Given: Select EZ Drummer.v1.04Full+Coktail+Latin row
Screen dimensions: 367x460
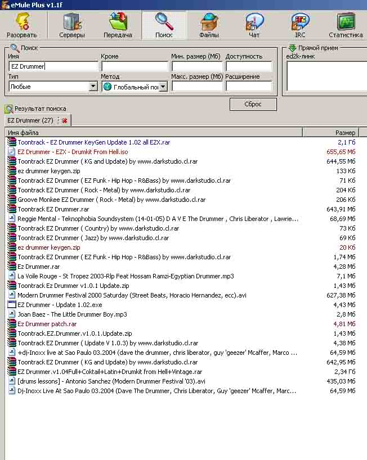Looking at the screenshot, I should (x=110, y=372).
